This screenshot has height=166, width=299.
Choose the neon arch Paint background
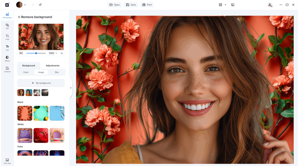click(25, 153)
